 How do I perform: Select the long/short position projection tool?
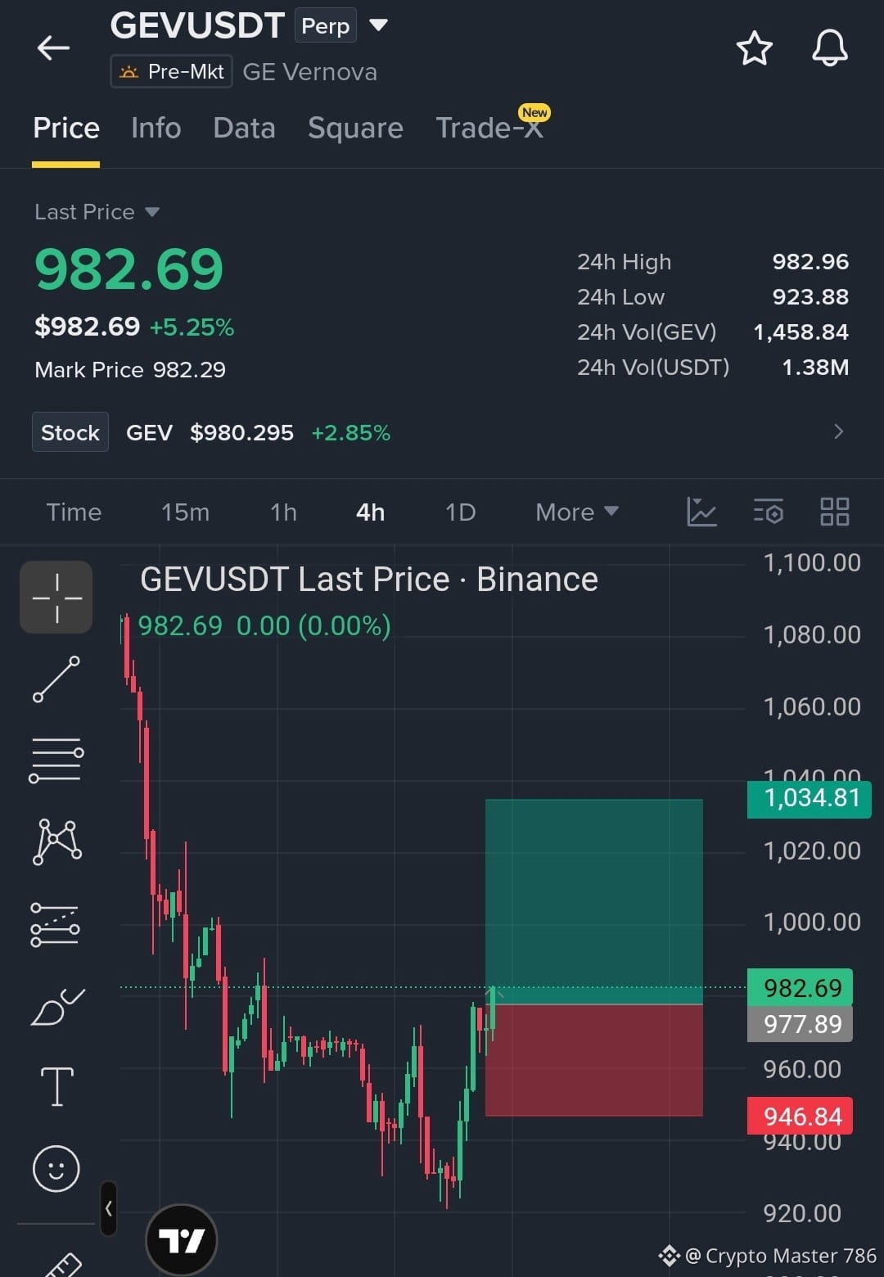coord(55,925)
